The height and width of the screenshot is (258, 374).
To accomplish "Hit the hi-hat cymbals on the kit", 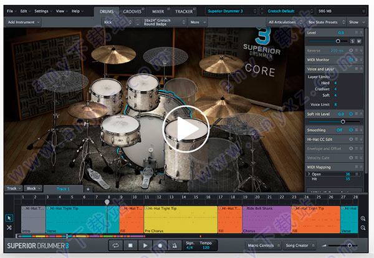I will click(x=87, y=110).
